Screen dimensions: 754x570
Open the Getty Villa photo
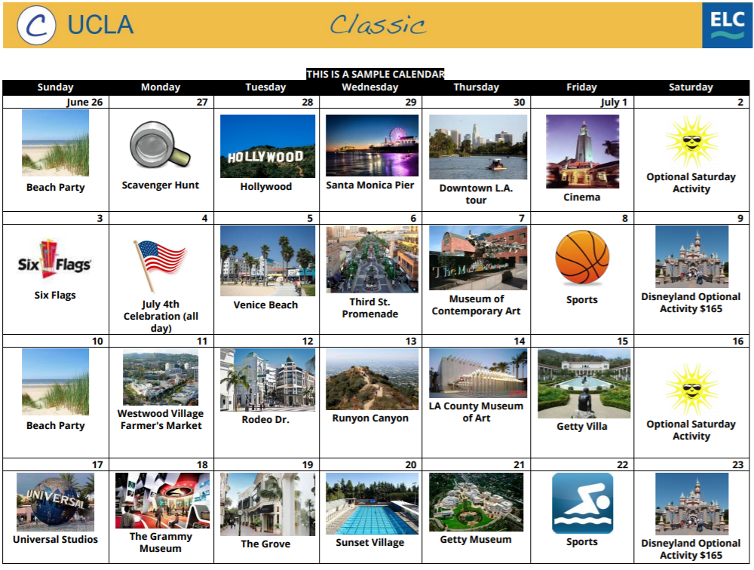pyautogui.click(x=584, y=383)
